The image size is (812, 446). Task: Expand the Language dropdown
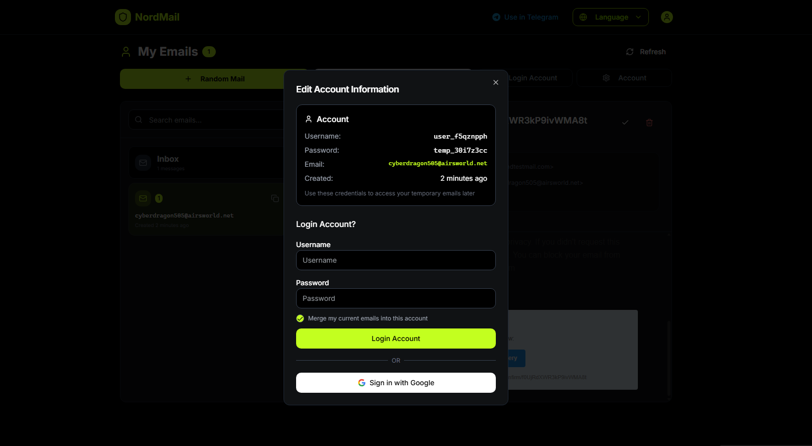click(x=611, y=17)
